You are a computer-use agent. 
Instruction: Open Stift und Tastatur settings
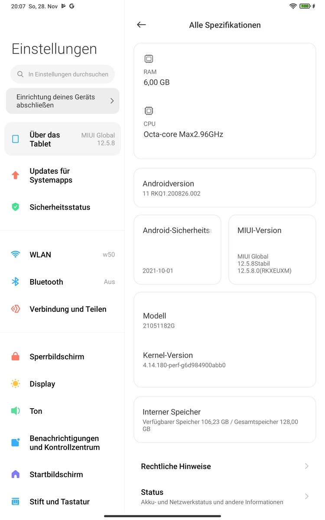(59, 502)
